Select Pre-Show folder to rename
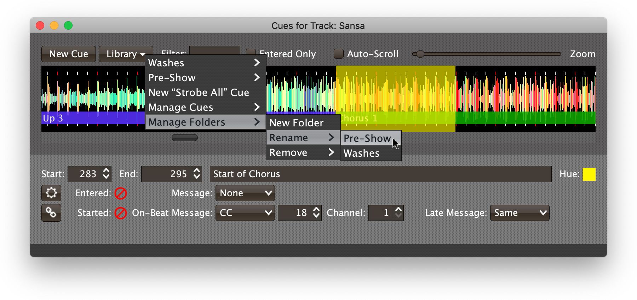This screenshot has height=300, width=637. pos(371,138)
